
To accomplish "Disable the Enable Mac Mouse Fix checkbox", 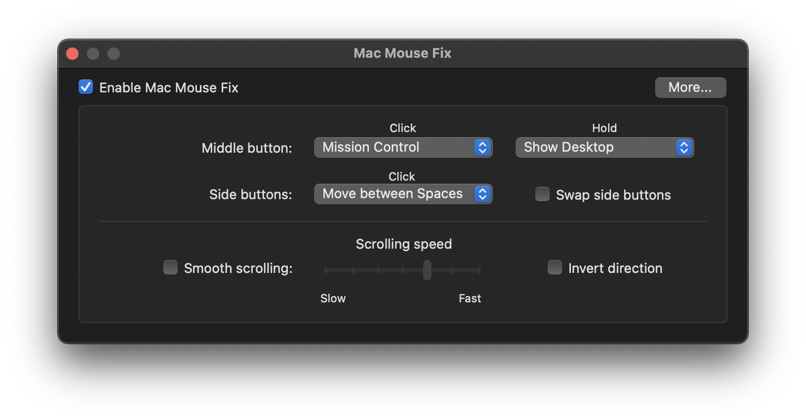I will tap(86, 87).
